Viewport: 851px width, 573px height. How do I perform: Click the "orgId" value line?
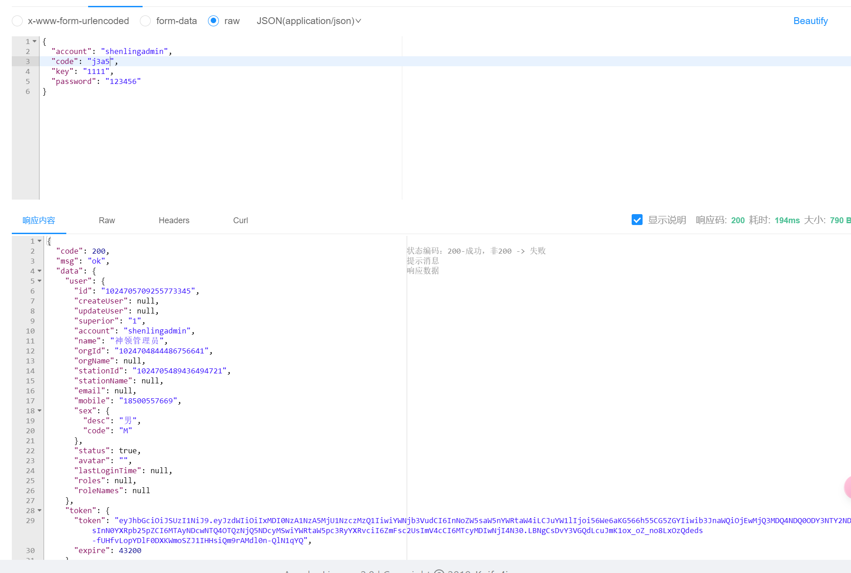click(x=143, y=351)
